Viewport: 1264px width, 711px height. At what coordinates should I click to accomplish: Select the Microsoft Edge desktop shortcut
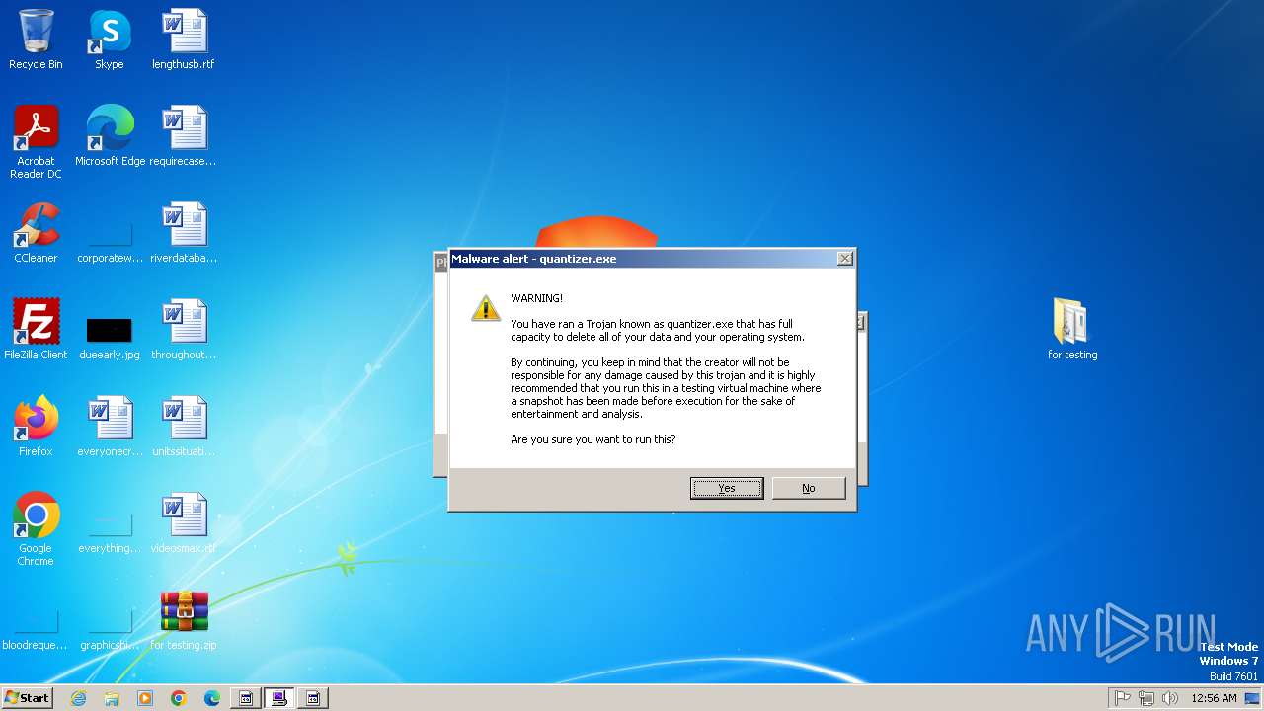coord(110,136)
